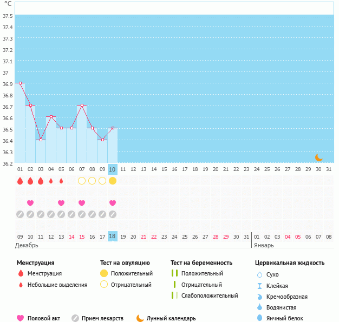Click the Половой акт legend label
The height and width of the screenshot is (322, 339).
[x=46, y=318]
